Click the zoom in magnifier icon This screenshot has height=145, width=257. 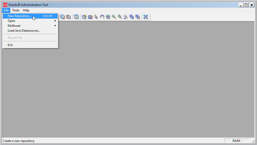tap(114, 17)
